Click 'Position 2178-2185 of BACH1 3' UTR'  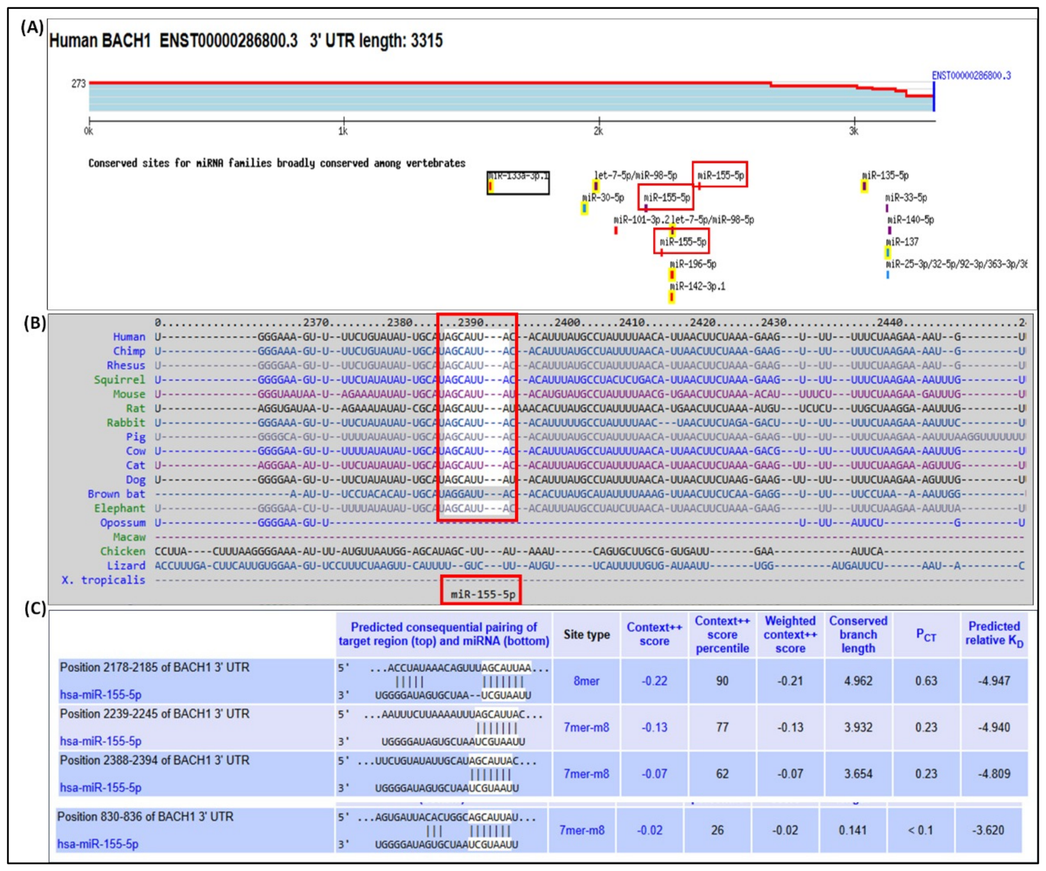tap(154, 668)
